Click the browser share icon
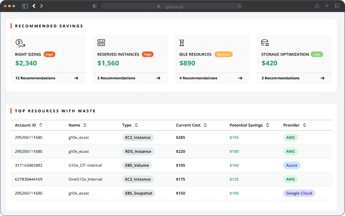Image resolution: width=345 pixels, height=216 pixels. click(317, 6)
